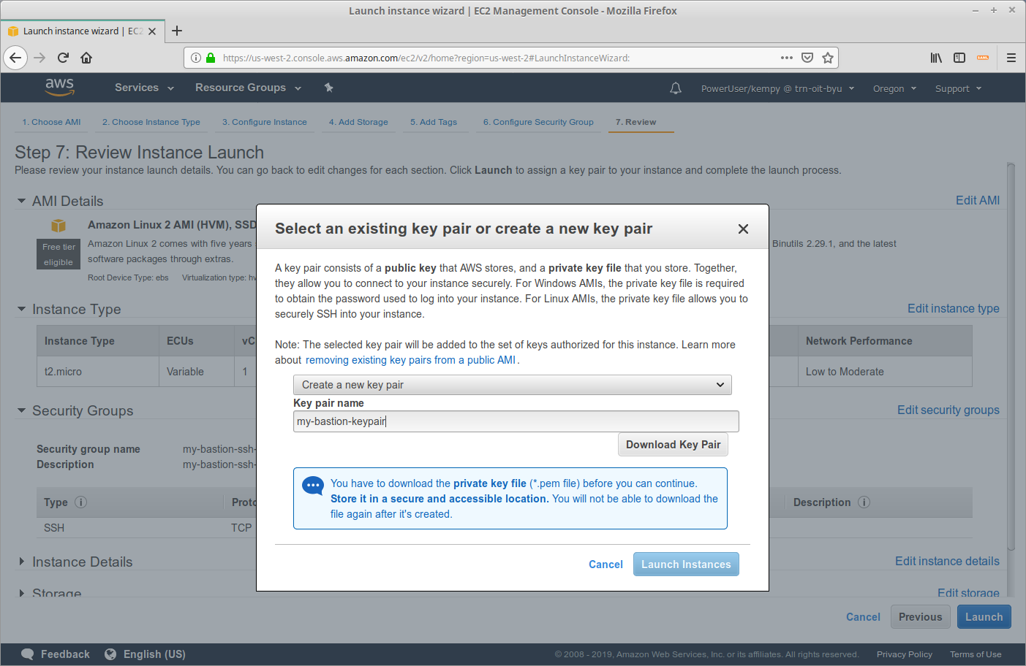Open the Support dropdown menu
This screenshot has height=666, width=1026.
[958, 89]
